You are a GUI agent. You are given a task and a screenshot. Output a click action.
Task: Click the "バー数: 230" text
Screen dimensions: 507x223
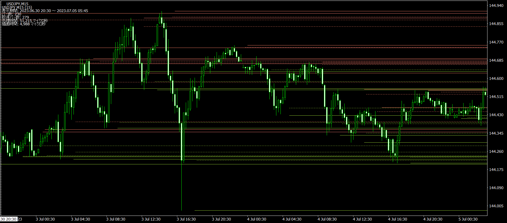(12, 14)
